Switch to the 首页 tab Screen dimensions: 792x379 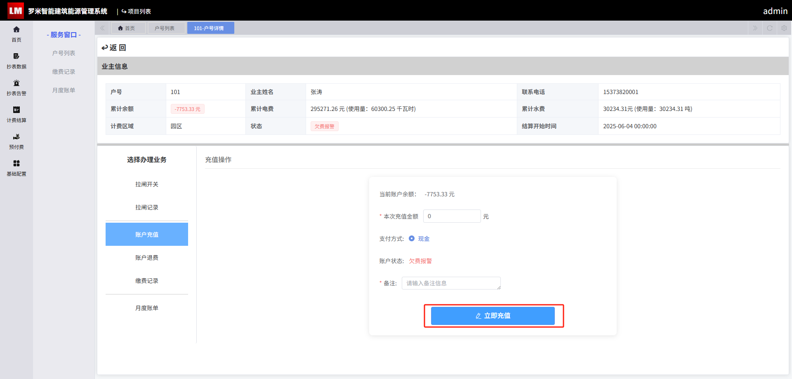[x=126, y=28]
